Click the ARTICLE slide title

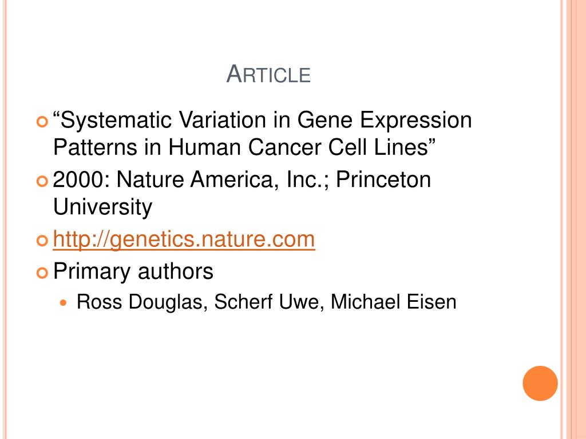pos(268,74)
